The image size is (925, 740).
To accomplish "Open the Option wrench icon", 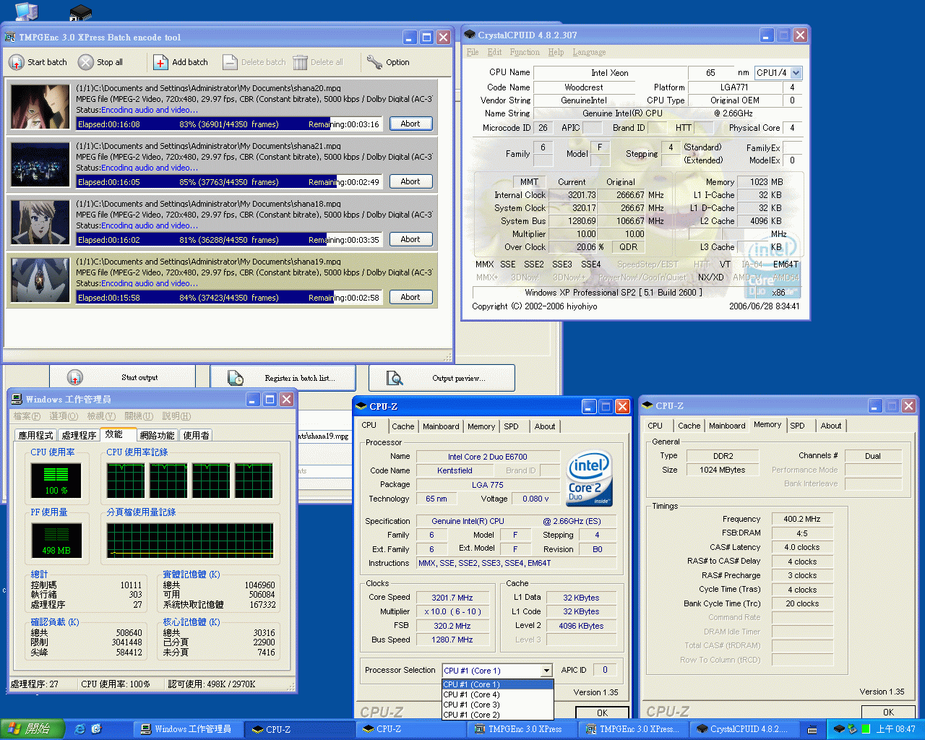I will pyautogui.click(x=374, y=62).
